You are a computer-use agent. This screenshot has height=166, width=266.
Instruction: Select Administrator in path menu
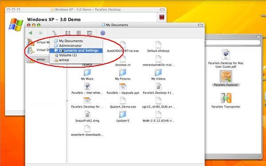pos(76,46)
